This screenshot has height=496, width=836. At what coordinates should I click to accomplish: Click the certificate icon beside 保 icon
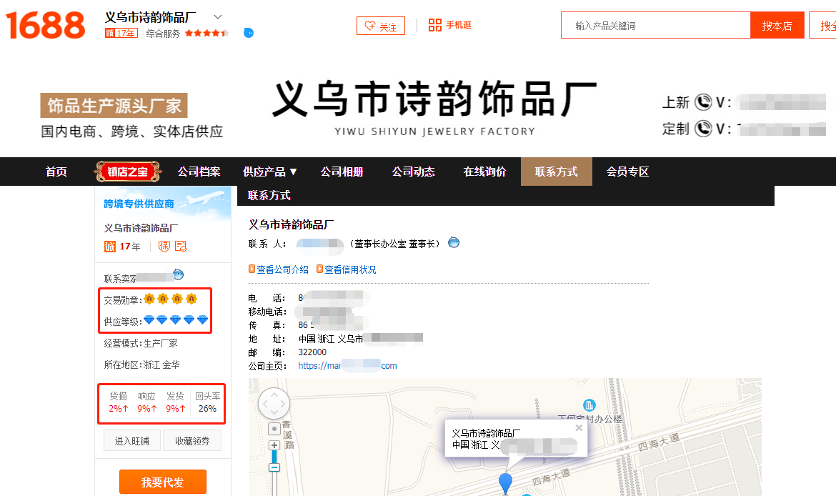[x=181, y=247]
